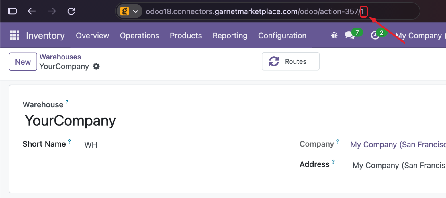
Task: Open activities clock icon with 2 badge
Action: pos(375,35)
